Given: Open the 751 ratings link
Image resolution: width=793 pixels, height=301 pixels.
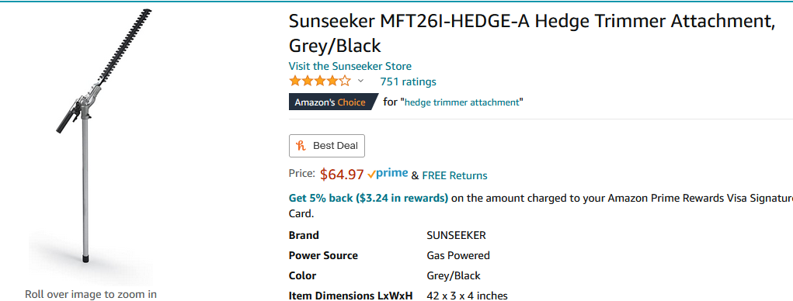Looking at the screenshot, I should click(x=408, y=81).
